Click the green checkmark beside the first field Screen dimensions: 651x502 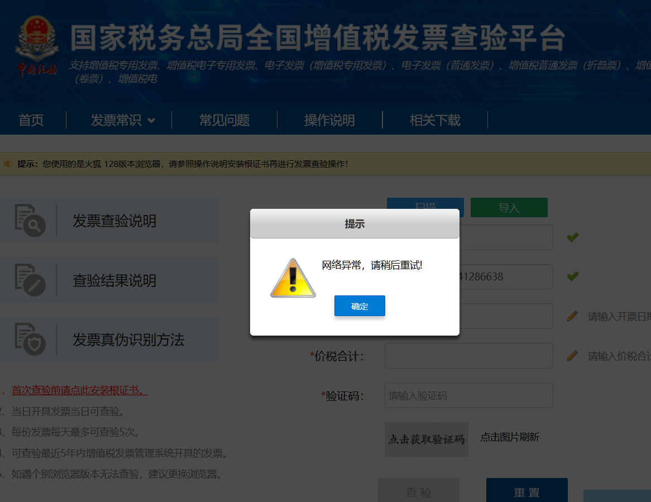(572, 237)
